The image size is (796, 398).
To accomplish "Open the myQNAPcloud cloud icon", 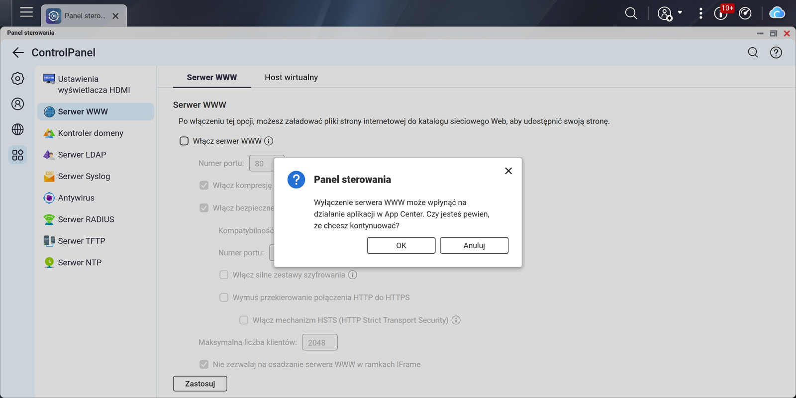I will tap(777, 13).
